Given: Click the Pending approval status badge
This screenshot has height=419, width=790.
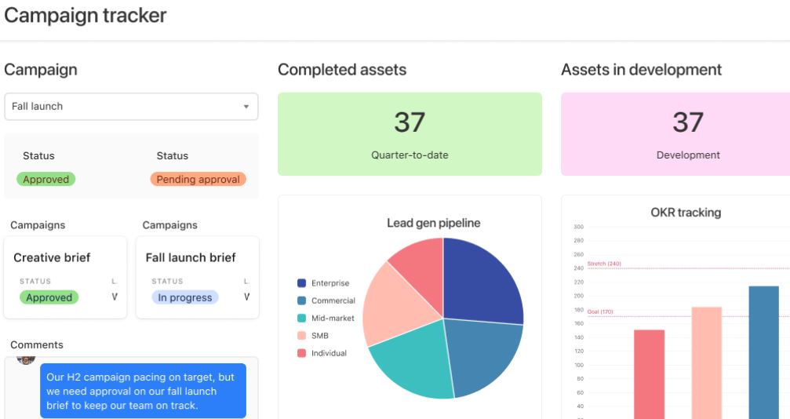Looking at the screenshot, I should pyautogui.click(x=198, y=179).
